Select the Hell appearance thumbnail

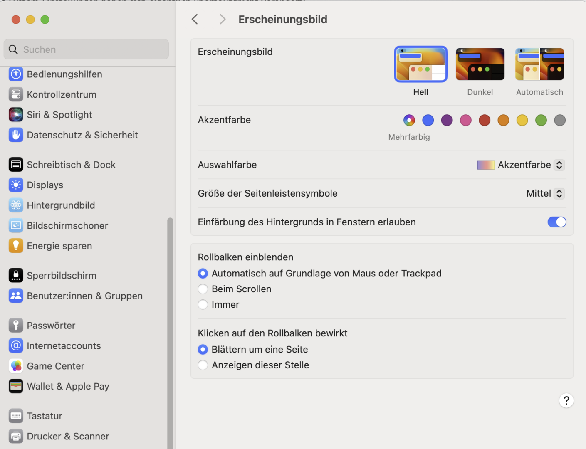[x=421, y=64]
